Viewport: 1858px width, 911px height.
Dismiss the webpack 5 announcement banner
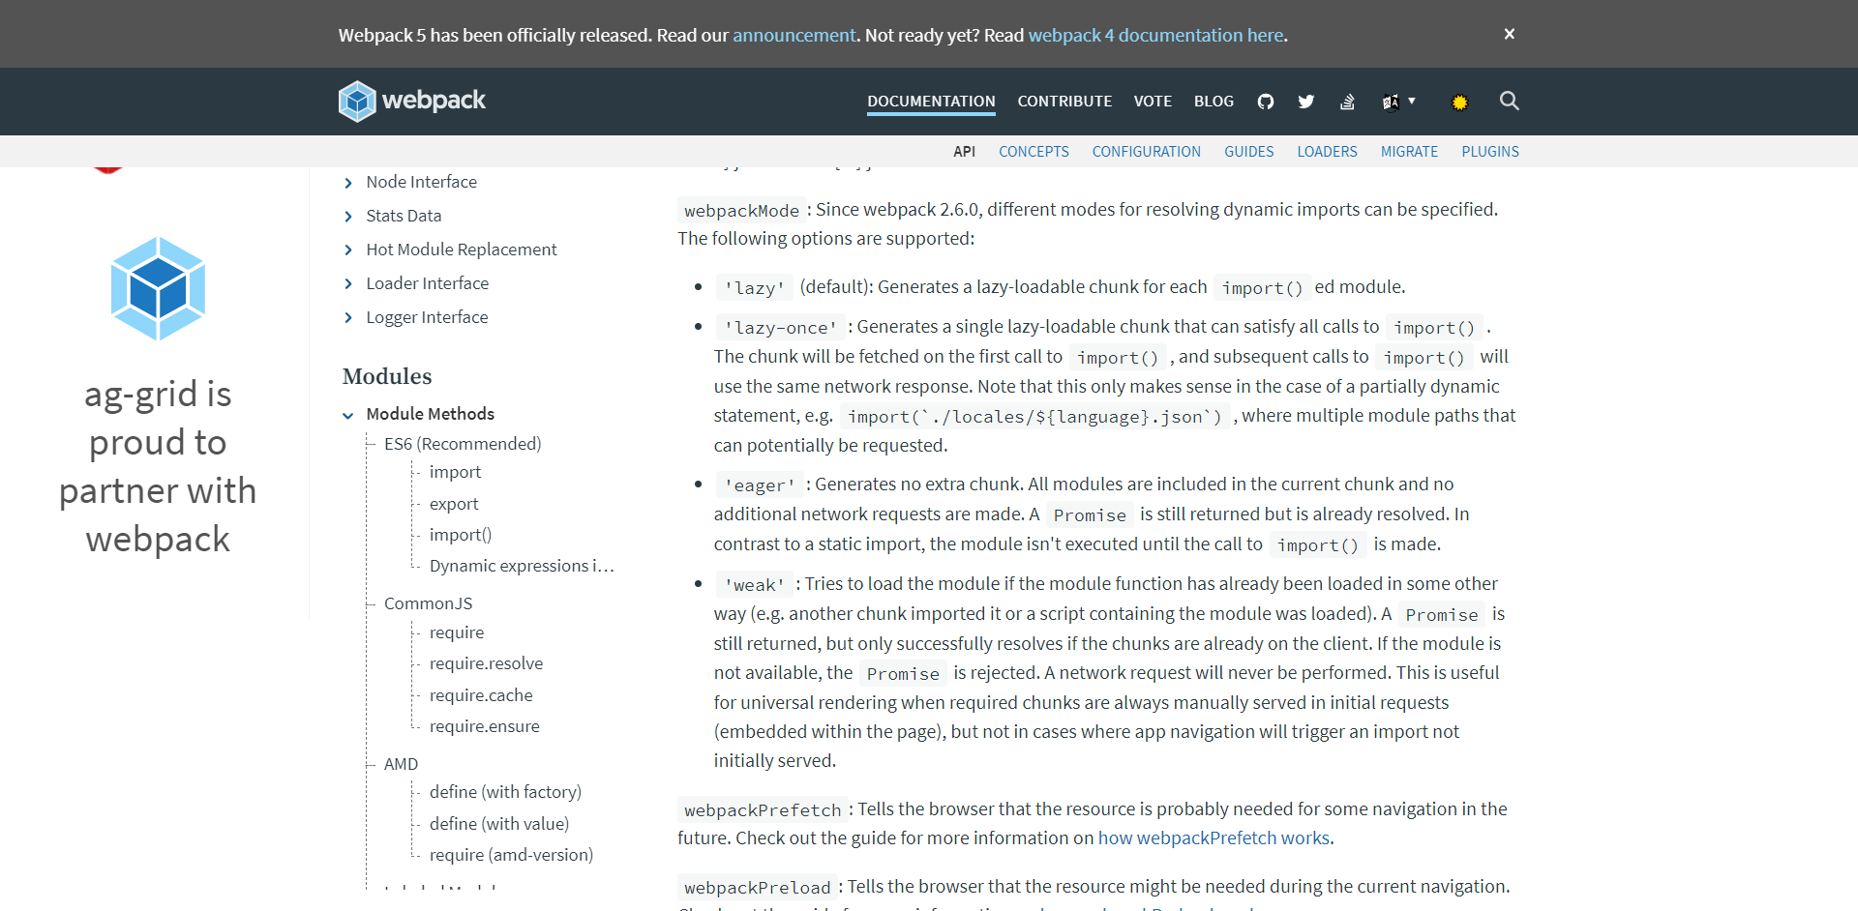pyautogui.click(x=1509, y=34)
